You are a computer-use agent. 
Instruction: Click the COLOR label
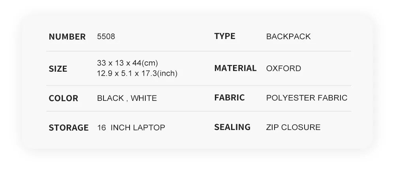coord(63,98)
